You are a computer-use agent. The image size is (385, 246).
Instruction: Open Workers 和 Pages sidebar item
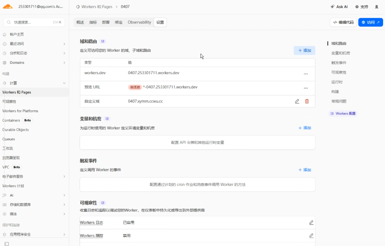tap(34, 92)
